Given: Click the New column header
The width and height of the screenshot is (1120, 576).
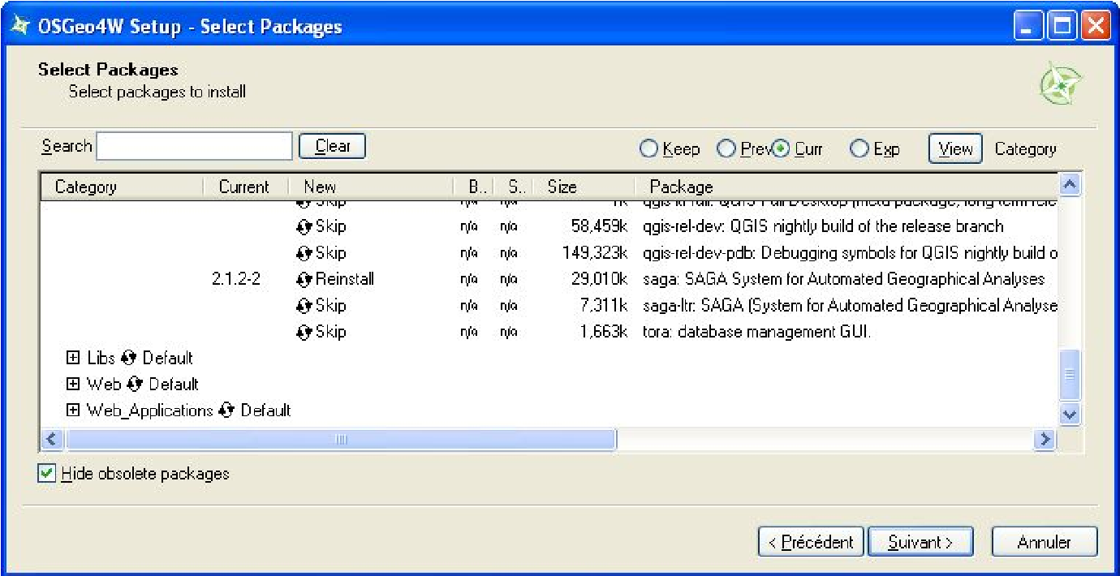Looking at the screenshot, I should (x=371, y=187).
